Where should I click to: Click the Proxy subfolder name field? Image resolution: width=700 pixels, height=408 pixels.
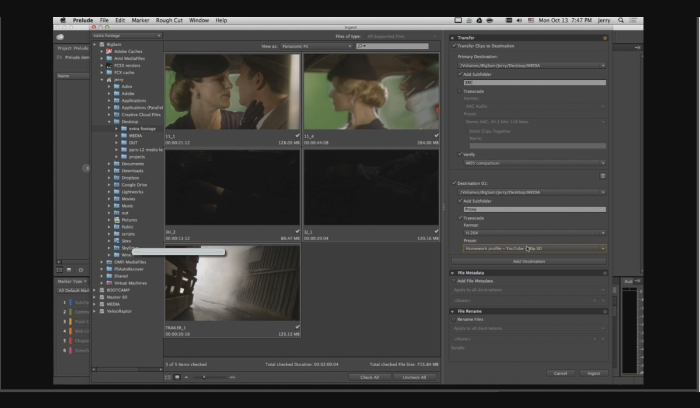click(534, 209)
